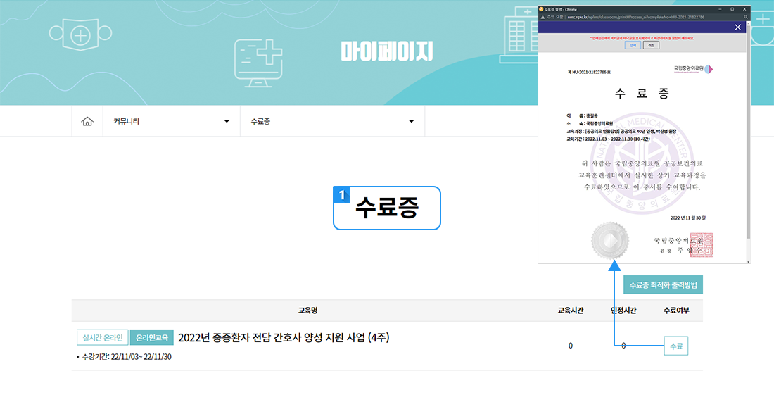The height and width of the screenshot is (395, 774).
Task: Click the 교육기간 2022.11.03 ~ 2022.11.30 line in certificate
Action: (609, 139)
